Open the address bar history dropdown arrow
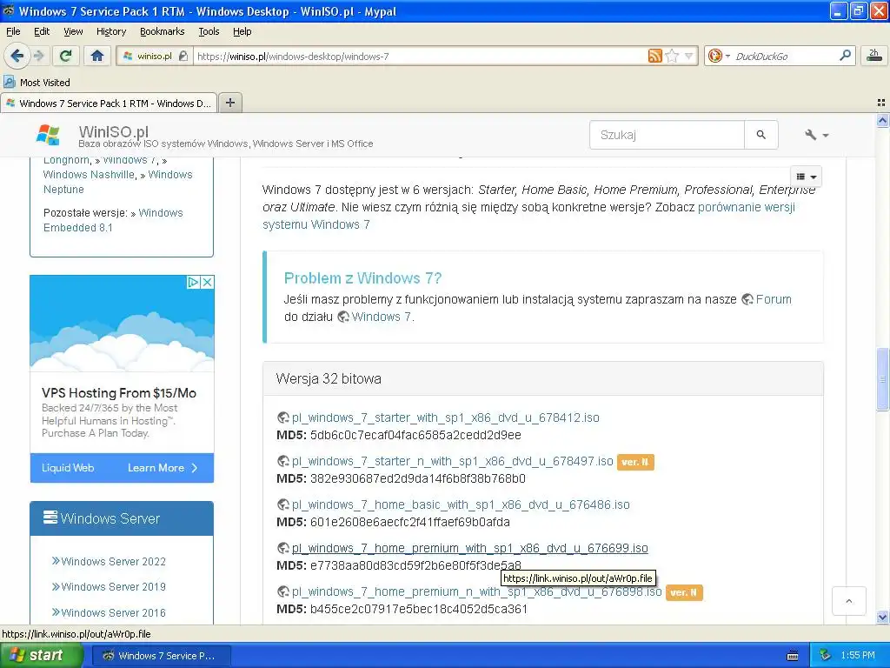The height and width of the screenshot is (668, 890). pos(688,56)
